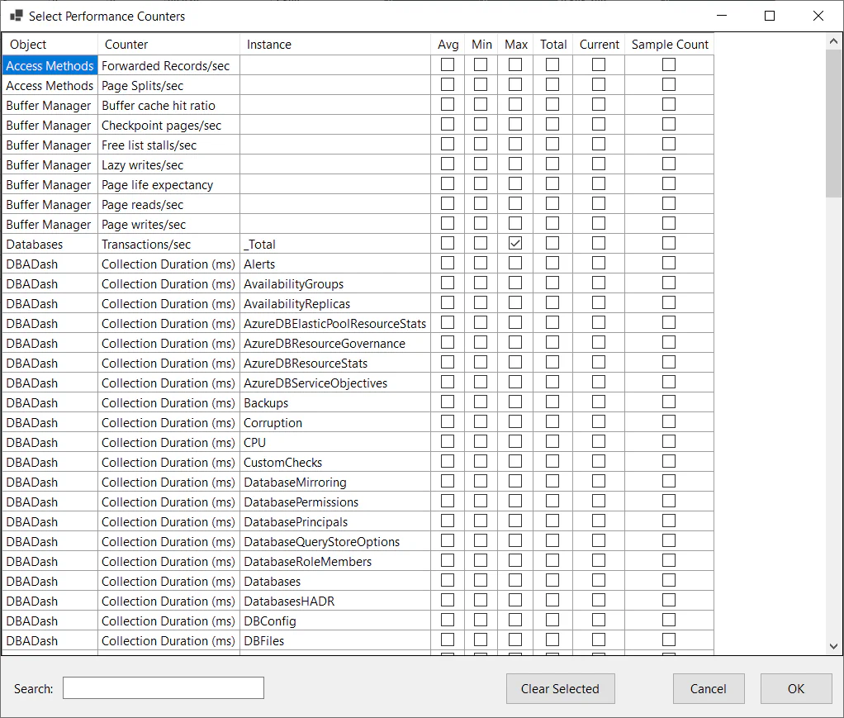
Task: Enable Sample Count for Page Splits/sec
Action: coord(668,84)
